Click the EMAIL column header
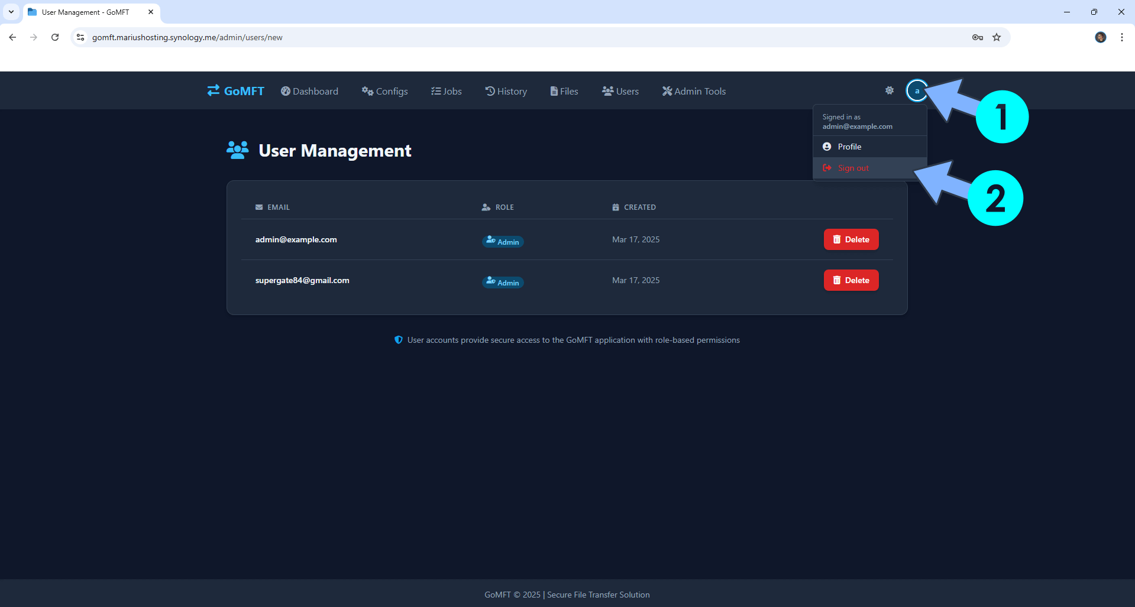Viewport: 1135px width, 607px height. 273,207
